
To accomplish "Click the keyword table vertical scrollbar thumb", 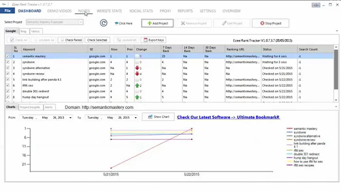I will click(x=336, y=69).
